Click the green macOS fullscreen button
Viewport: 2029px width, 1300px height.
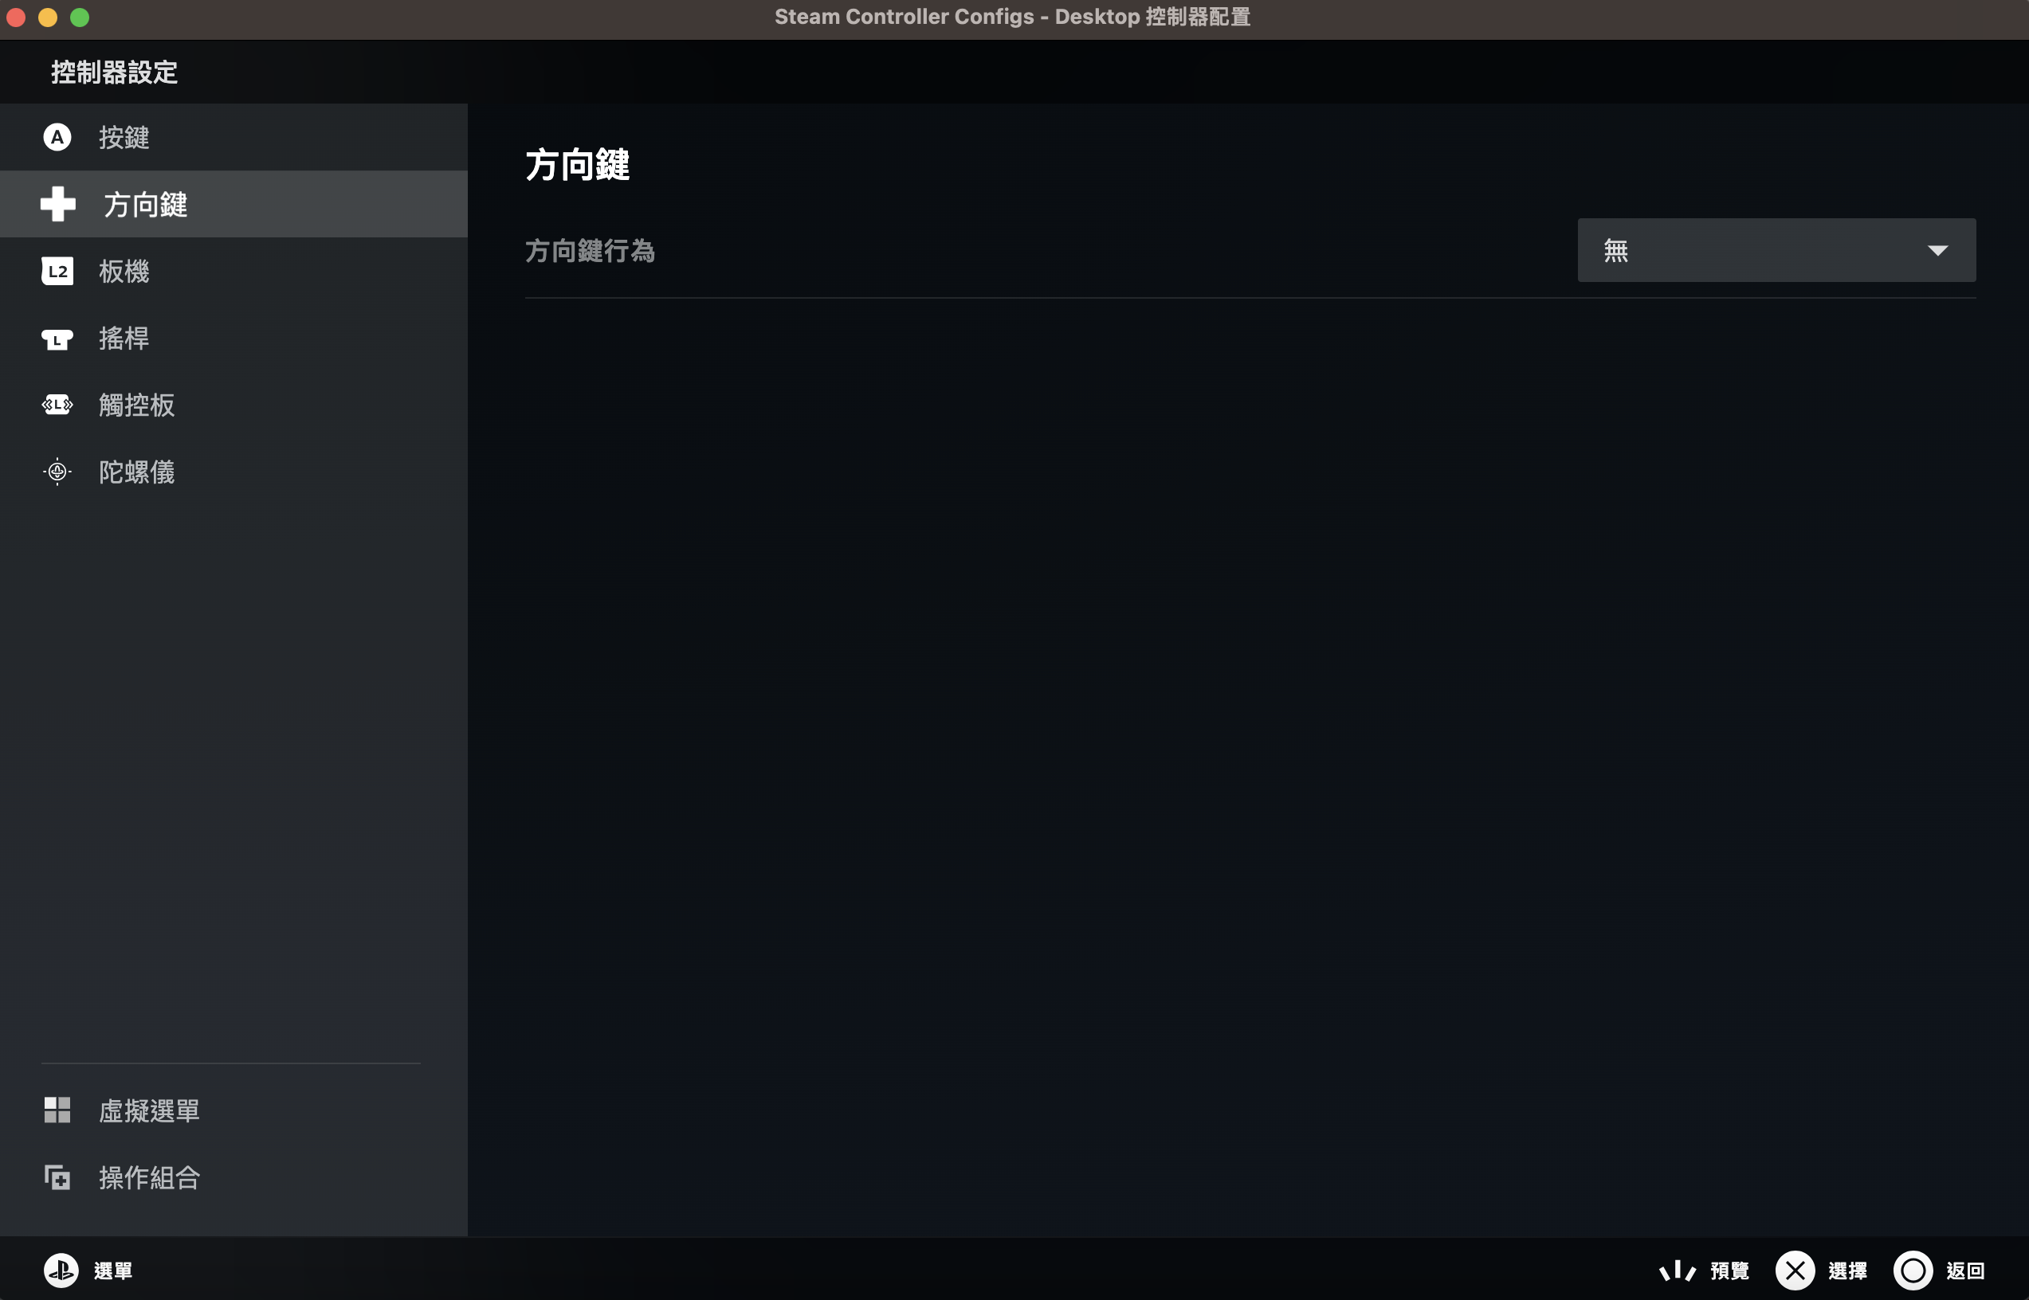(x=80, y=17)
